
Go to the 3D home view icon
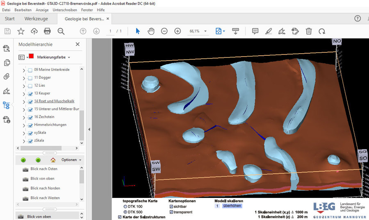coord(53,160)
